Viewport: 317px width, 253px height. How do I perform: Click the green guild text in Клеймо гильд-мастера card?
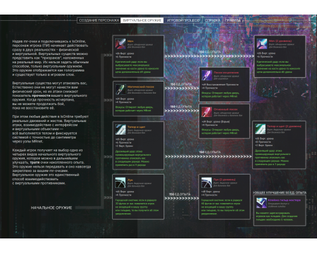pyautogui.click(x=276, y=216)
